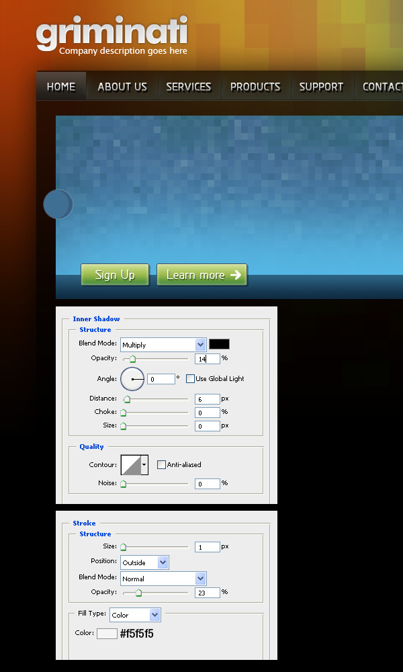The image size is (403, 672).
Task: Click the Angle dial control
Action: pos(132,379)
